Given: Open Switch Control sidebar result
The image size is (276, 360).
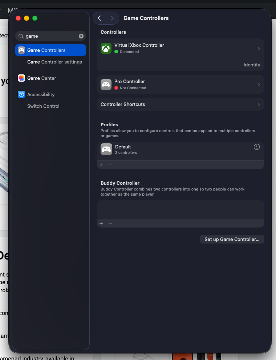Looking at the screenshot, I should click(x=43, y=106).
